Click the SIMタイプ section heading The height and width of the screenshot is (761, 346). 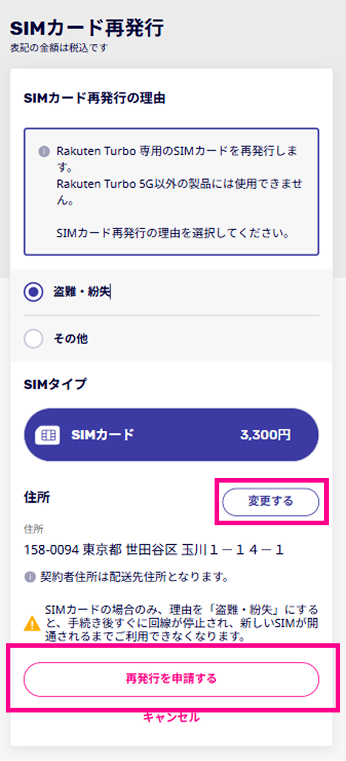pos(55,383)
